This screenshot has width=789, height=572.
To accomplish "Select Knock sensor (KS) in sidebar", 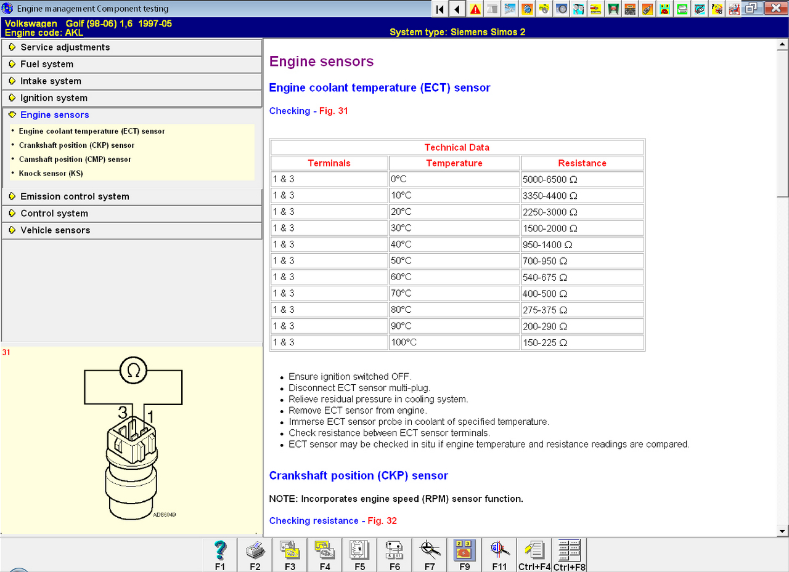I will point(51,174).
